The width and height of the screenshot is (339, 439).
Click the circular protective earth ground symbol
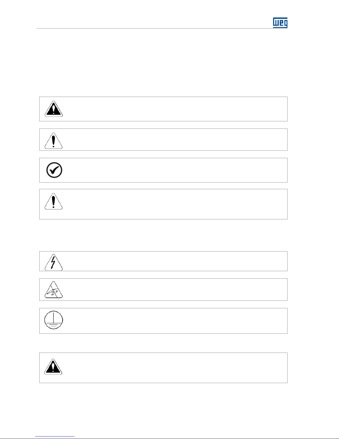[54, 320]
